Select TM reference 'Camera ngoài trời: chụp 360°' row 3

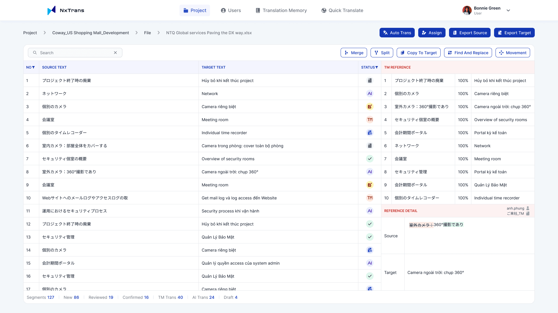502,107
